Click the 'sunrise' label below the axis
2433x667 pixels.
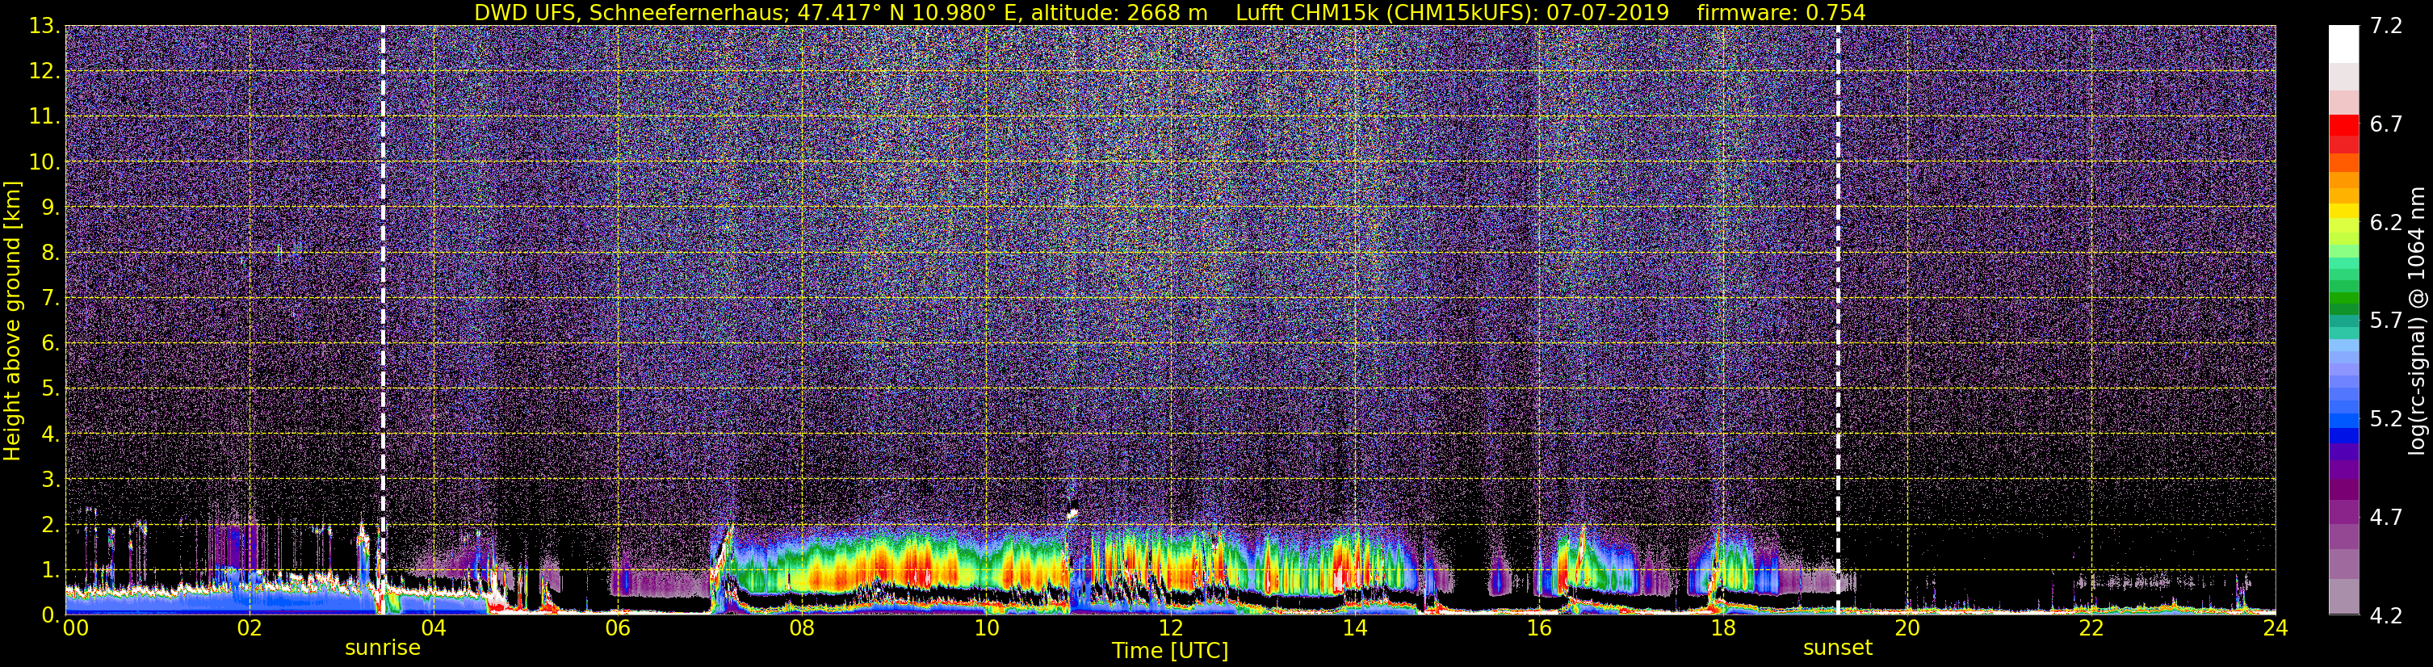383,648
